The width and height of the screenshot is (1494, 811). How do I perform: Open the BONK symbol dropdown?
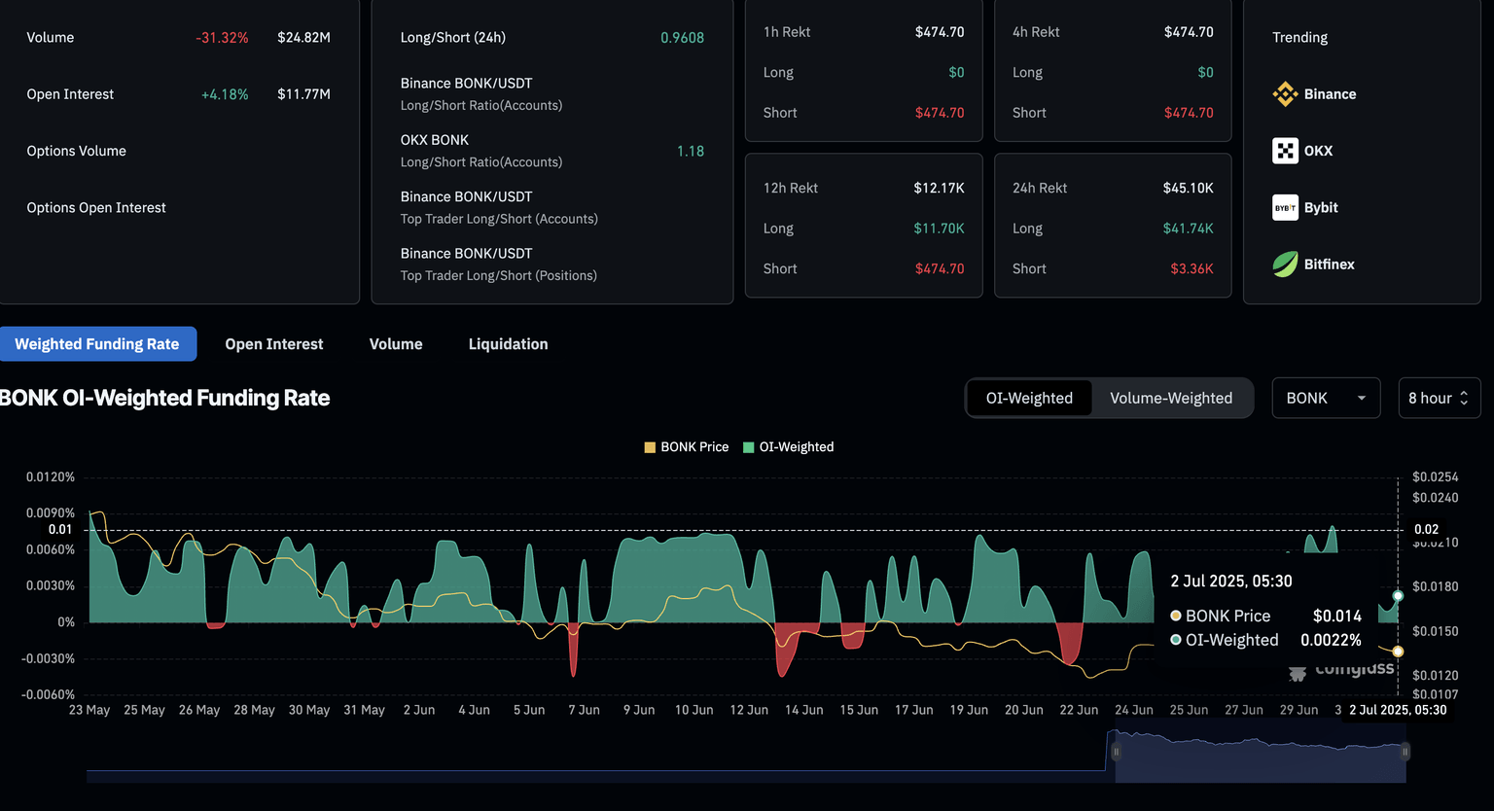coord(1326,398)
